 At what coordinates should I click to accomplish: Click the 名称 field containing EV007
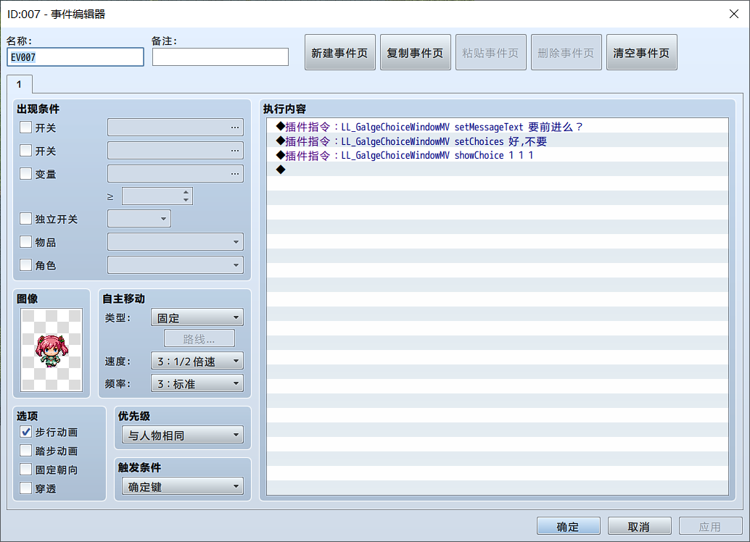pos(75,57)
